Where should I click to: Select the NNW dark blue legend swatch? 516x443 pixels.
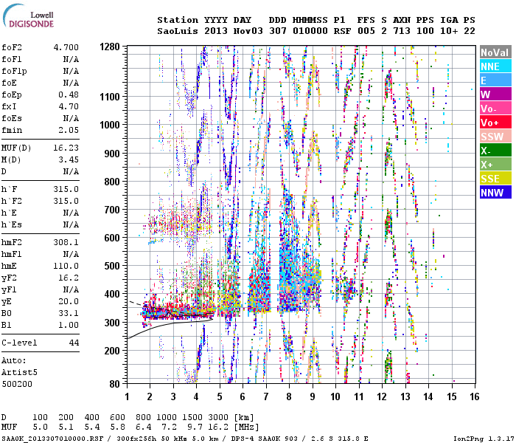(495, 193)
